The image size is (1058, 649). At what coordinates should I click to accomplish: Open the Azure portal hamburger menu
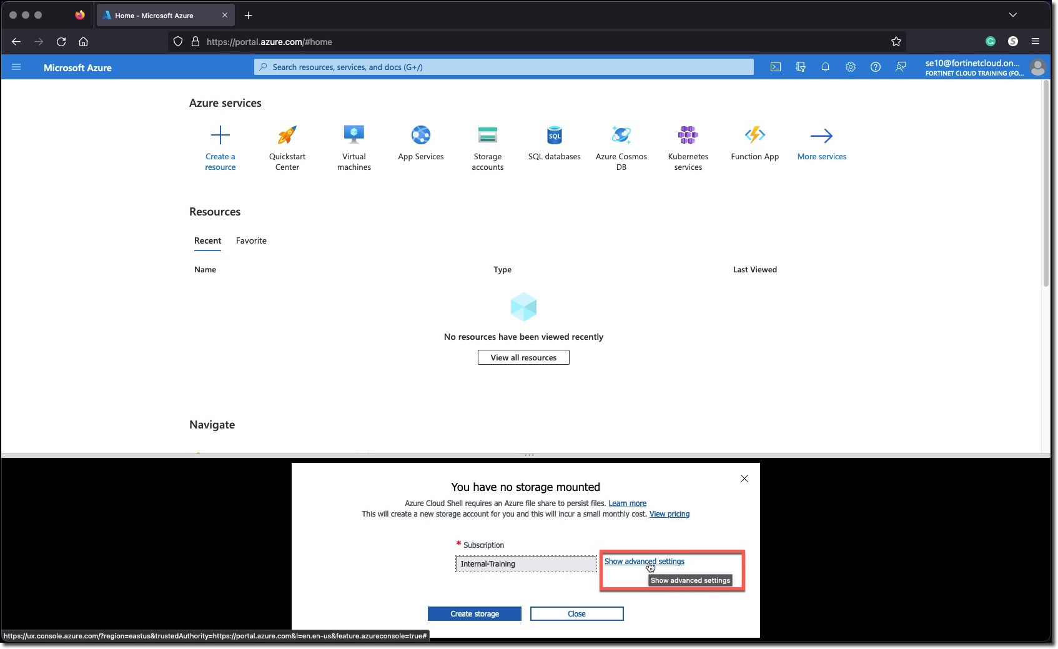coord(16,67)
